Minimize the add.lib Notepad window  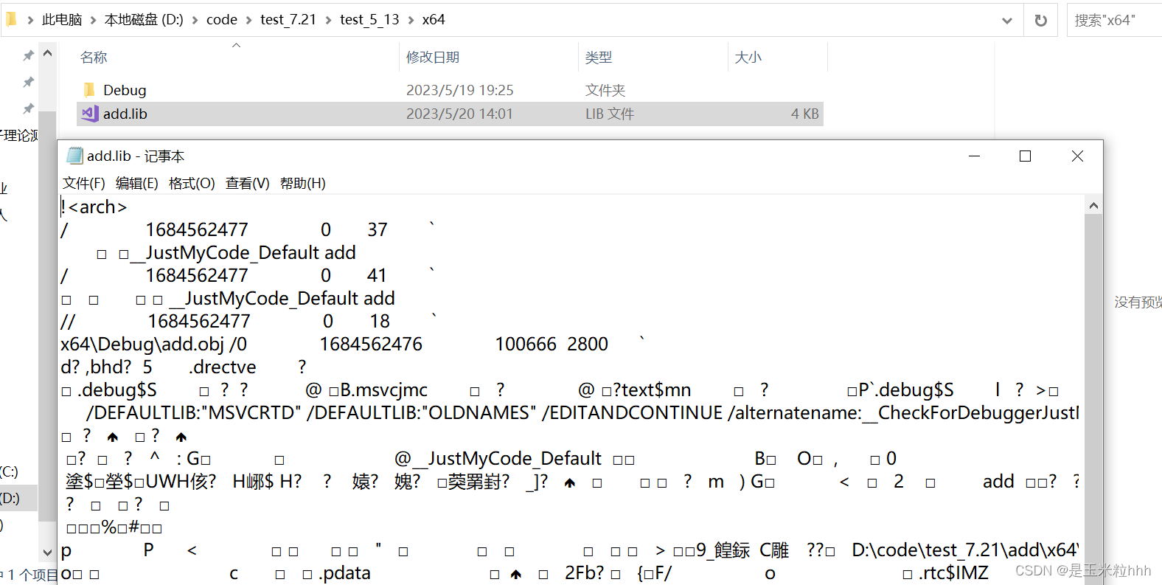tap(974, 156)
